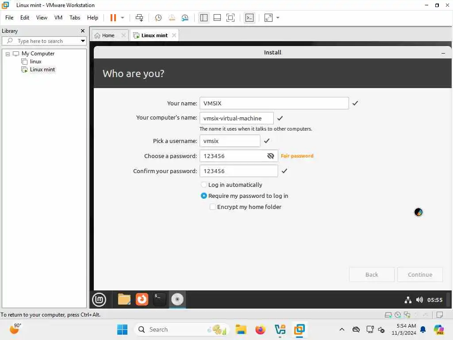Minimize the Install window
453x340 pixels.
pyautogui.click(x=443, y=53)
